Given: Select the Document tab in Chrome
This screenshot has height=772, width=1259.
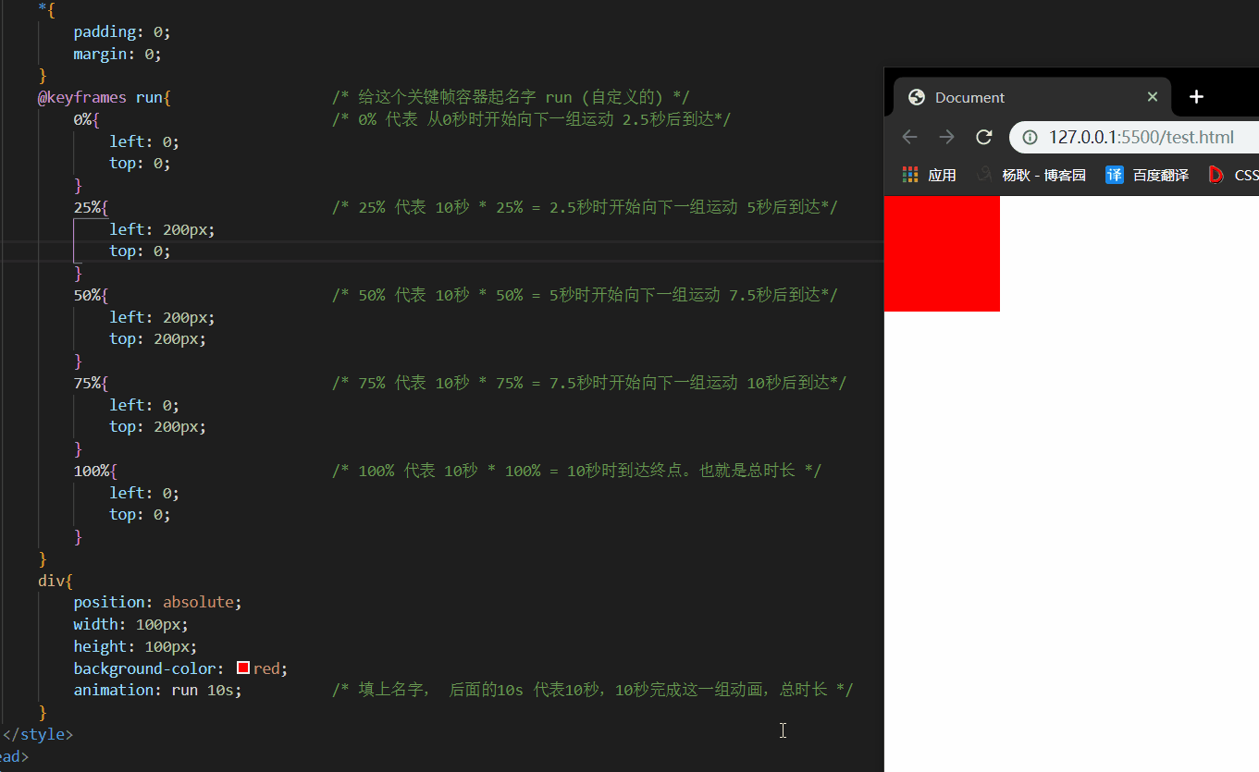Looking at the screenshot, I should [x=1032, y=97].
